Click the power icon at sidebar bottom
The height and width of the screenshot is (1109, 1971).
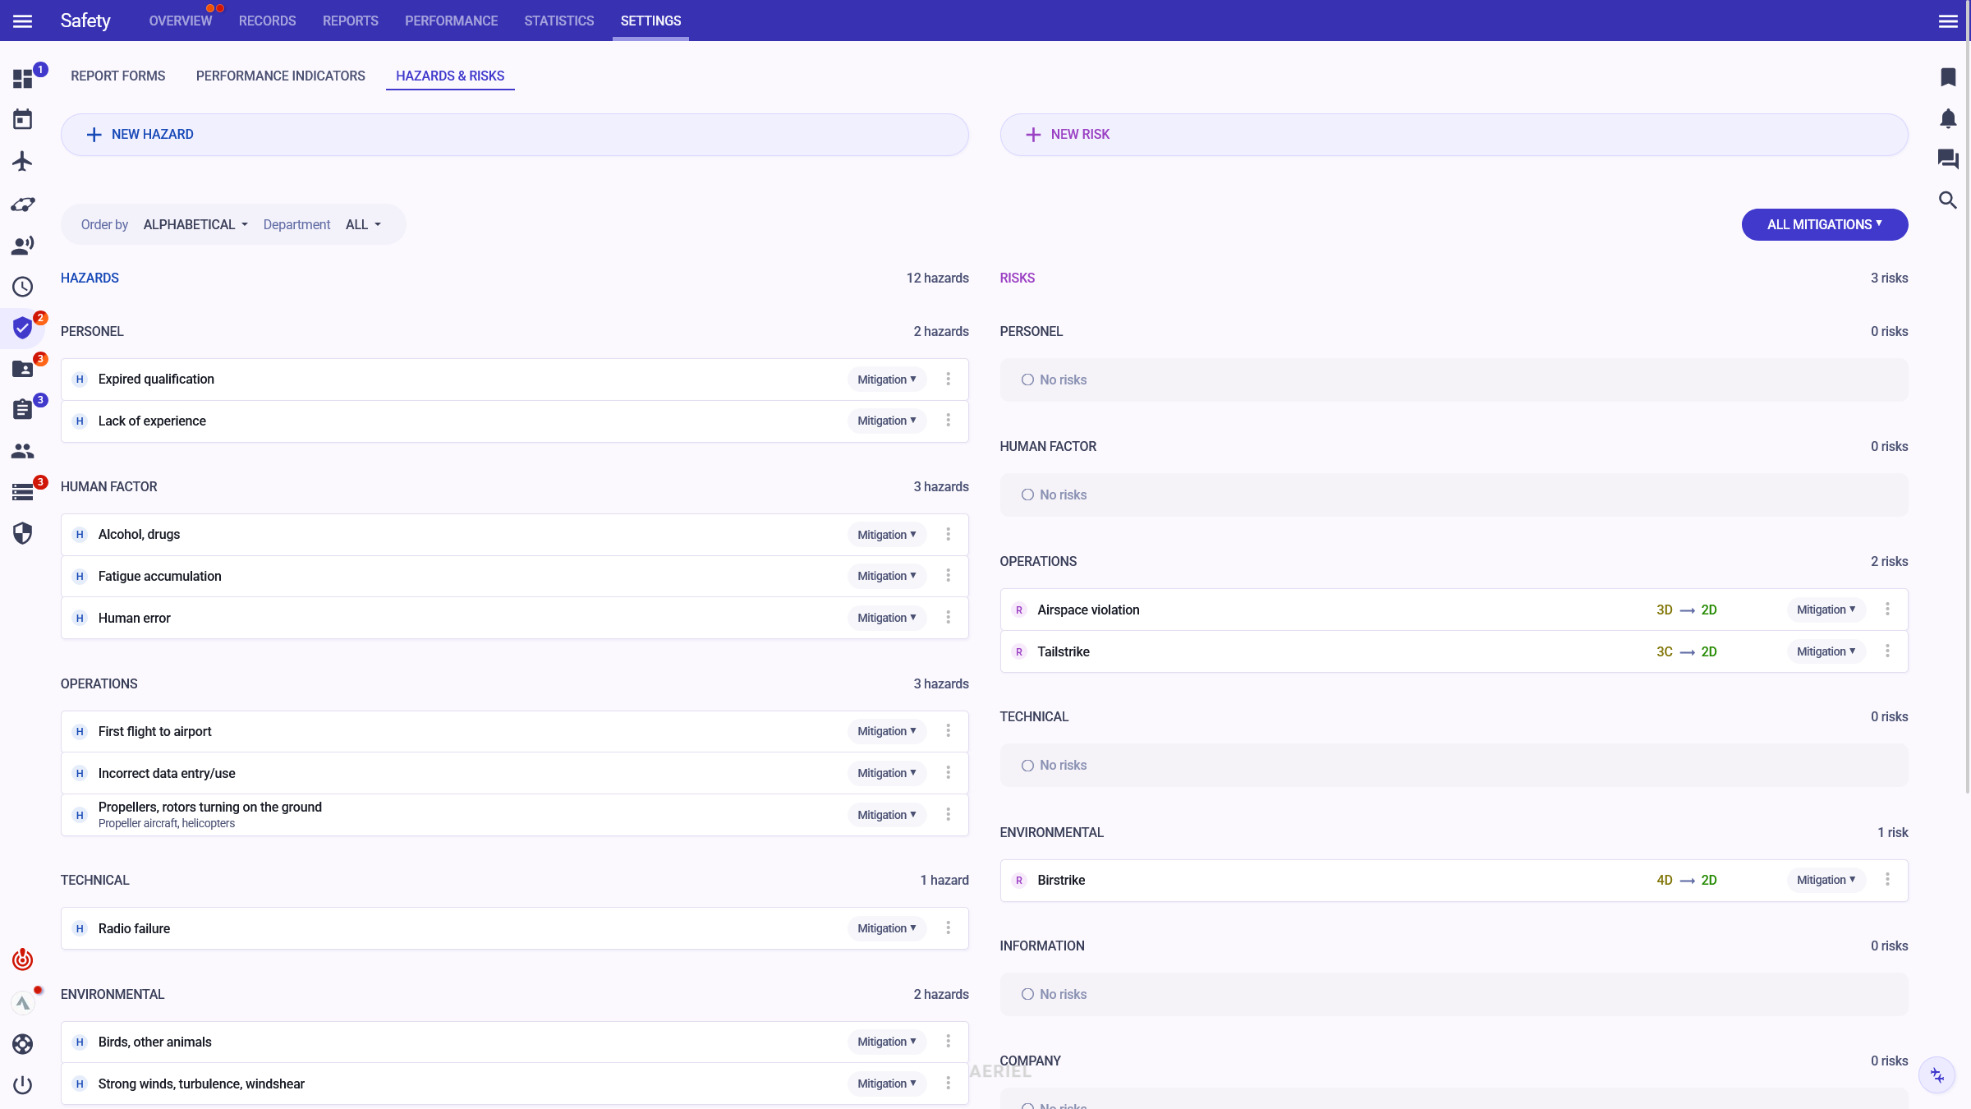pos(22,1084)
